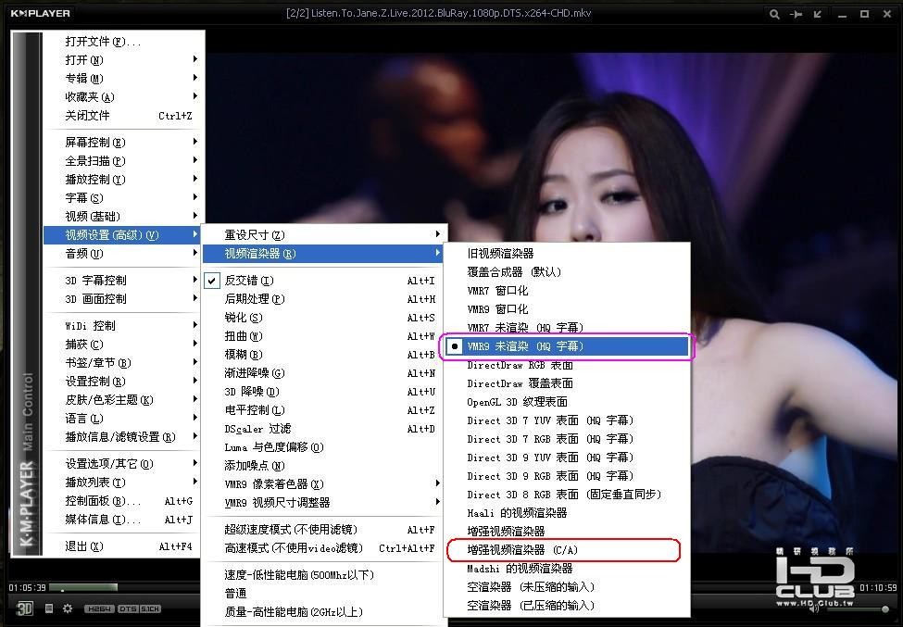
Task: Click the DTS audio badge
Action: [127, 608]
